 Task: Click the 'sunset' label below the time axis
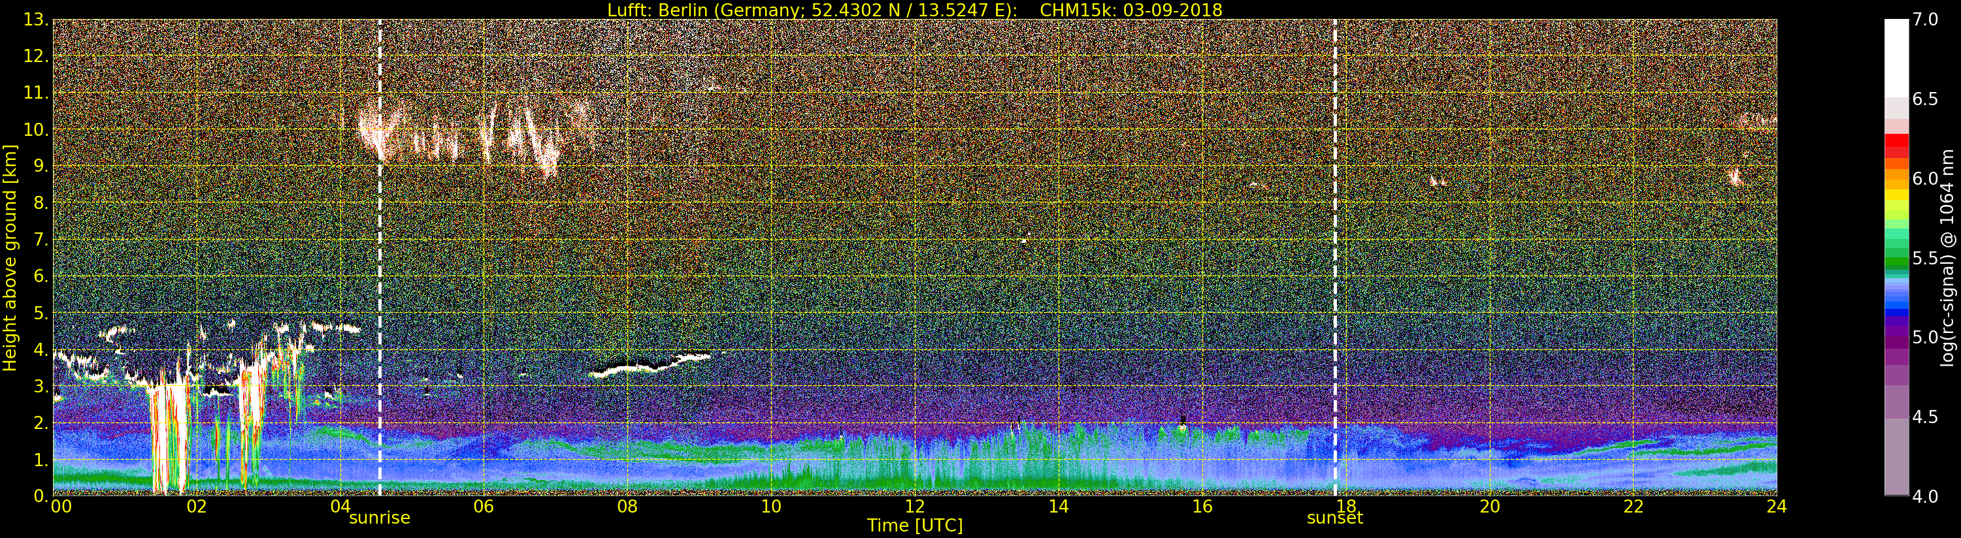(1335, 518)
